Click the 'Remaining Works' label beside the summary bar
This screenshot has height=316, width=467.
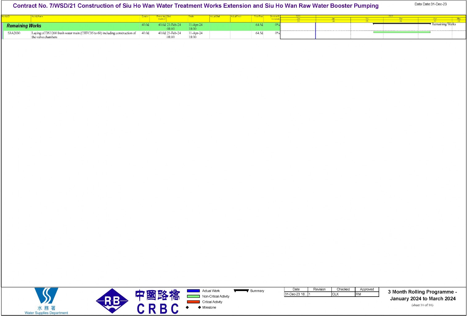coord(444,24)
